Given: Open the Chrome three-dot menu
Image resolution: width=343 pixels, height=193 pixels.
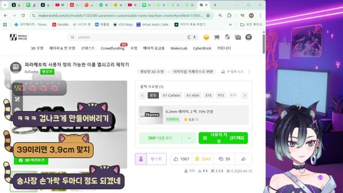Looking at the screenshot, I should pyautogui.click(x=260, y=16).
